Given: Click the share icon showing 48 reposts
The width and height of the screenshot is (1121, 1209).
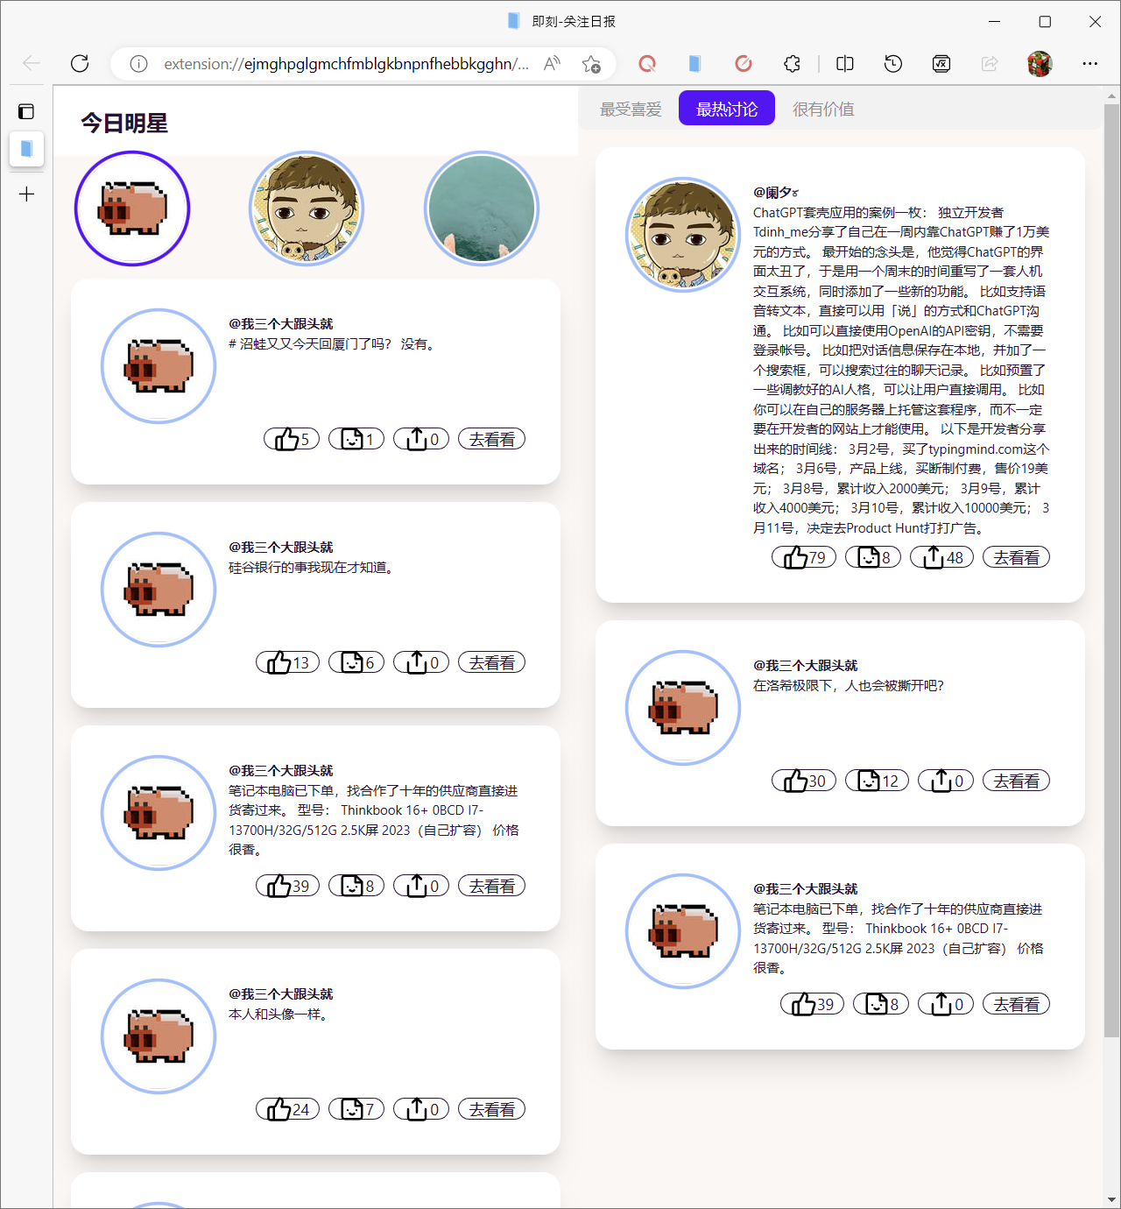Looking at the screenshot, I should click(x=941, y=556).
